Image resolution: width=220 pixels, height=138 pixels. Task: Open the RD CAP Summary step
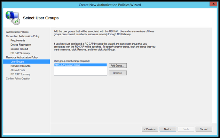tap(20, 53)
